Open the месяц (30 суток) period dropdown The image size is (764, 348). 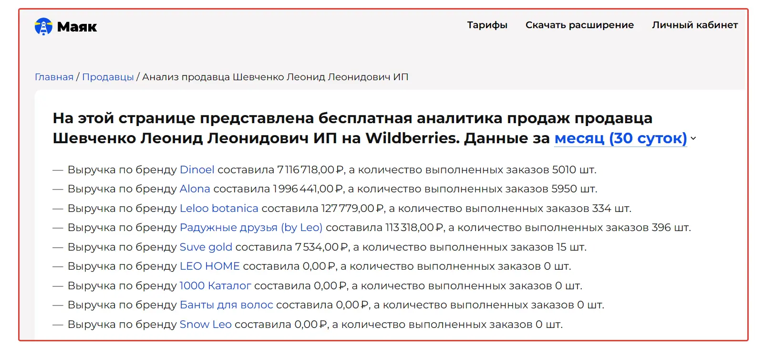click(620, 138)
